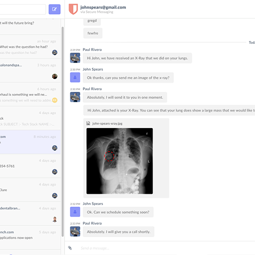
Task: Click the compose new message button
Action: pos(55,9)
